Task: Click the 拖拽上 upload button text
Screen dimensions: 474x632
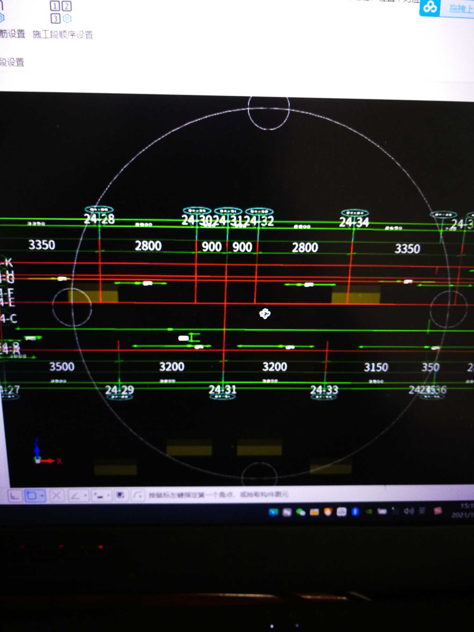Action: tap(461, 9)
